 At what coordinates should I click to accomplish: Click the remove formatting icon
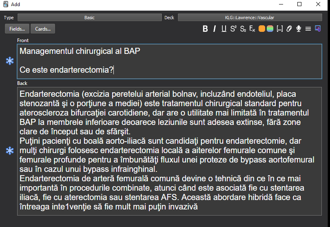click(x=252, y=29)
